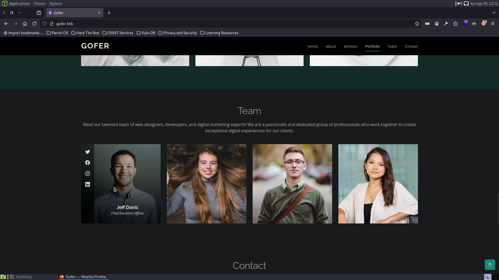This screenshot has width=499, height=280.
Task: Click the browser refresh icon
Action: (34, 23)
